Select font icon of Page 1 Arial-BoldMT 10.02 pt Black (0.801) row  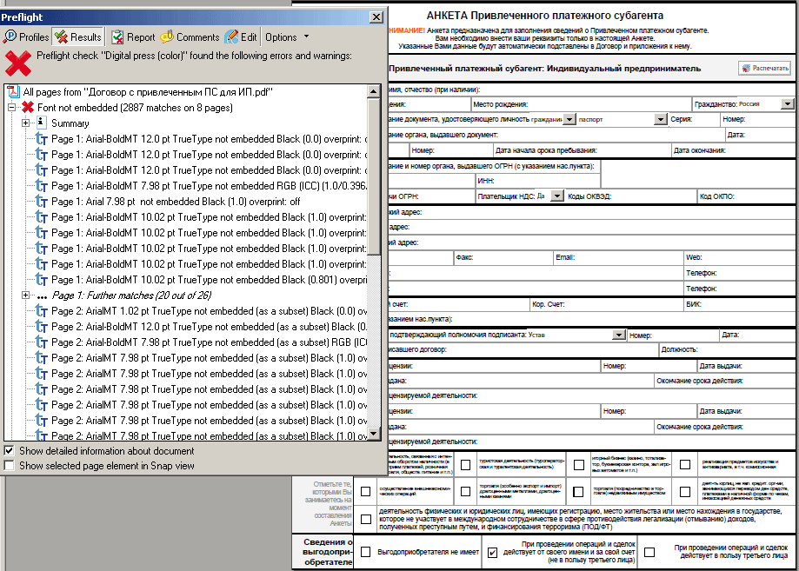pos(42,280)
